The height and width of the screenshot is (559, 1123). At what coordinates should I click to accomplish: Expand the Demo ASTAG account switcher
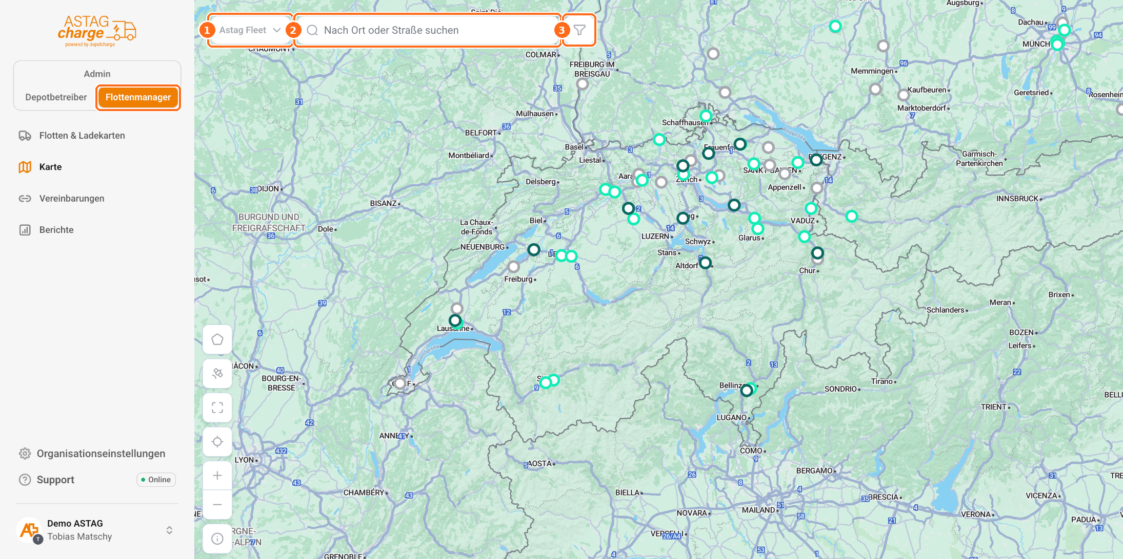click(x=169, y=530)
